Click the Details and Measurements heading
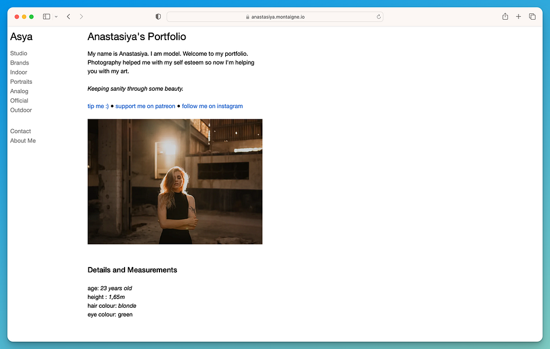Screen dimensions: 550x349 (x=132, y=270)
